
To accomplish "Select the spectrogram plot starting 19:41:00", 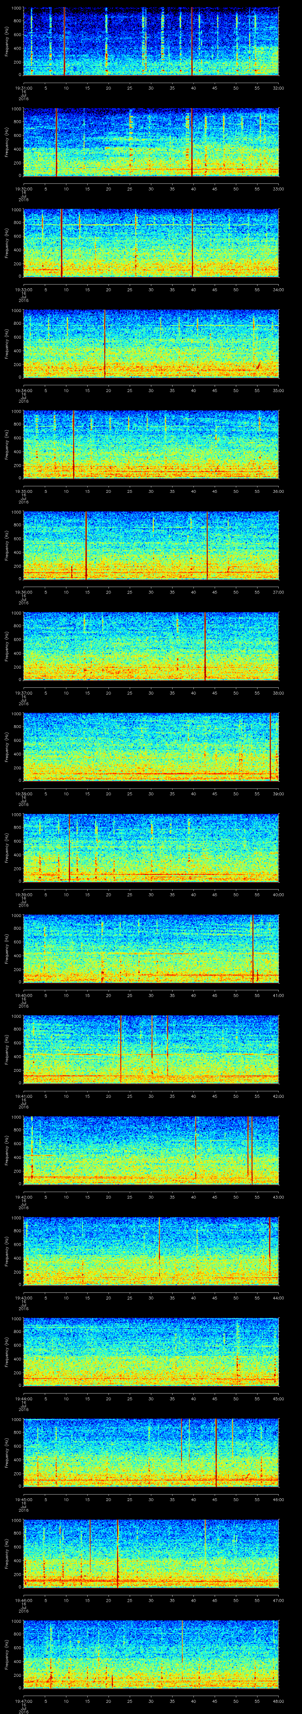I will [151, 1049].
